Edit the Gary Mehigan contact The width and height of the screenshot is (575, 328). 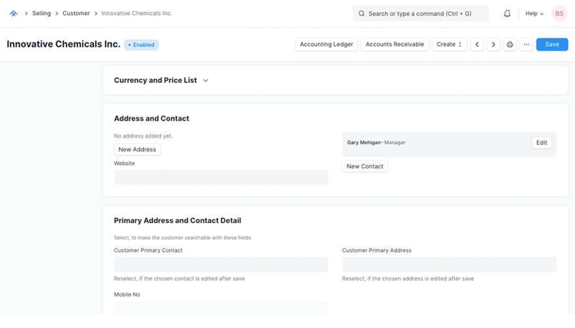tap(541, 143)
